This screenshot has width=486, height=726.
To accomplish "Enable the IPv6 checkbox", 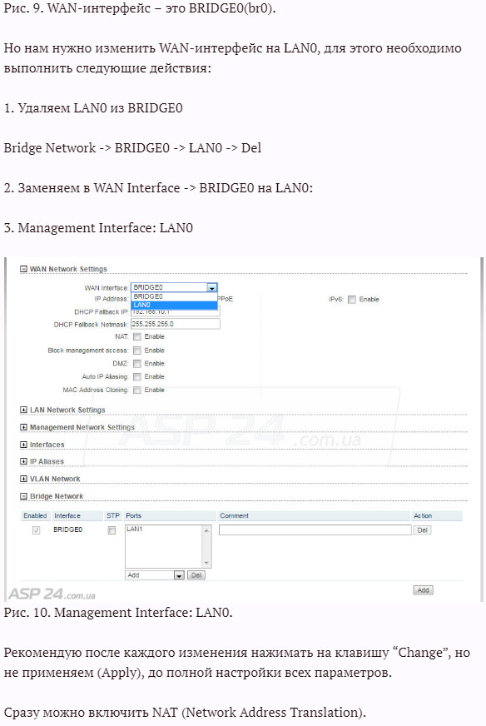I will pos(352,300).
